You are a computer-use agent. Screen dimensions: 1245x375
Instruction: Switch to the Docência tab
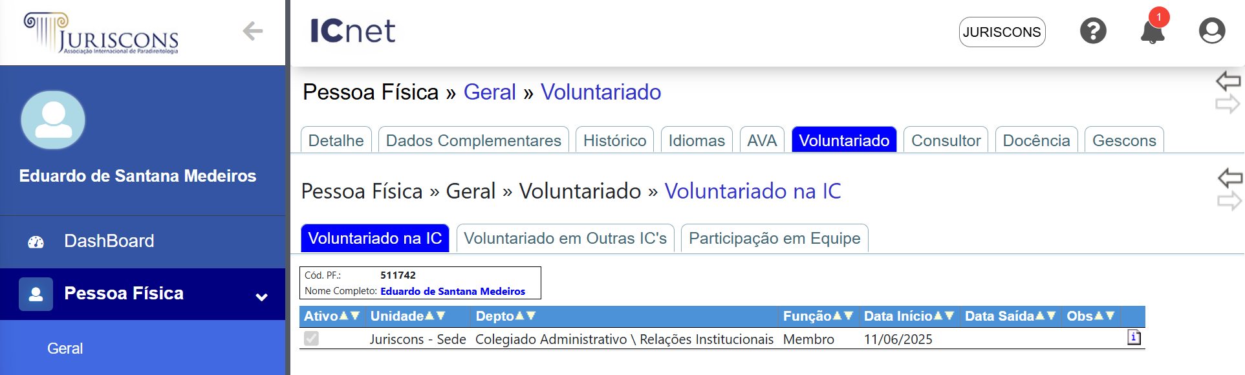tap(1036, 140)
